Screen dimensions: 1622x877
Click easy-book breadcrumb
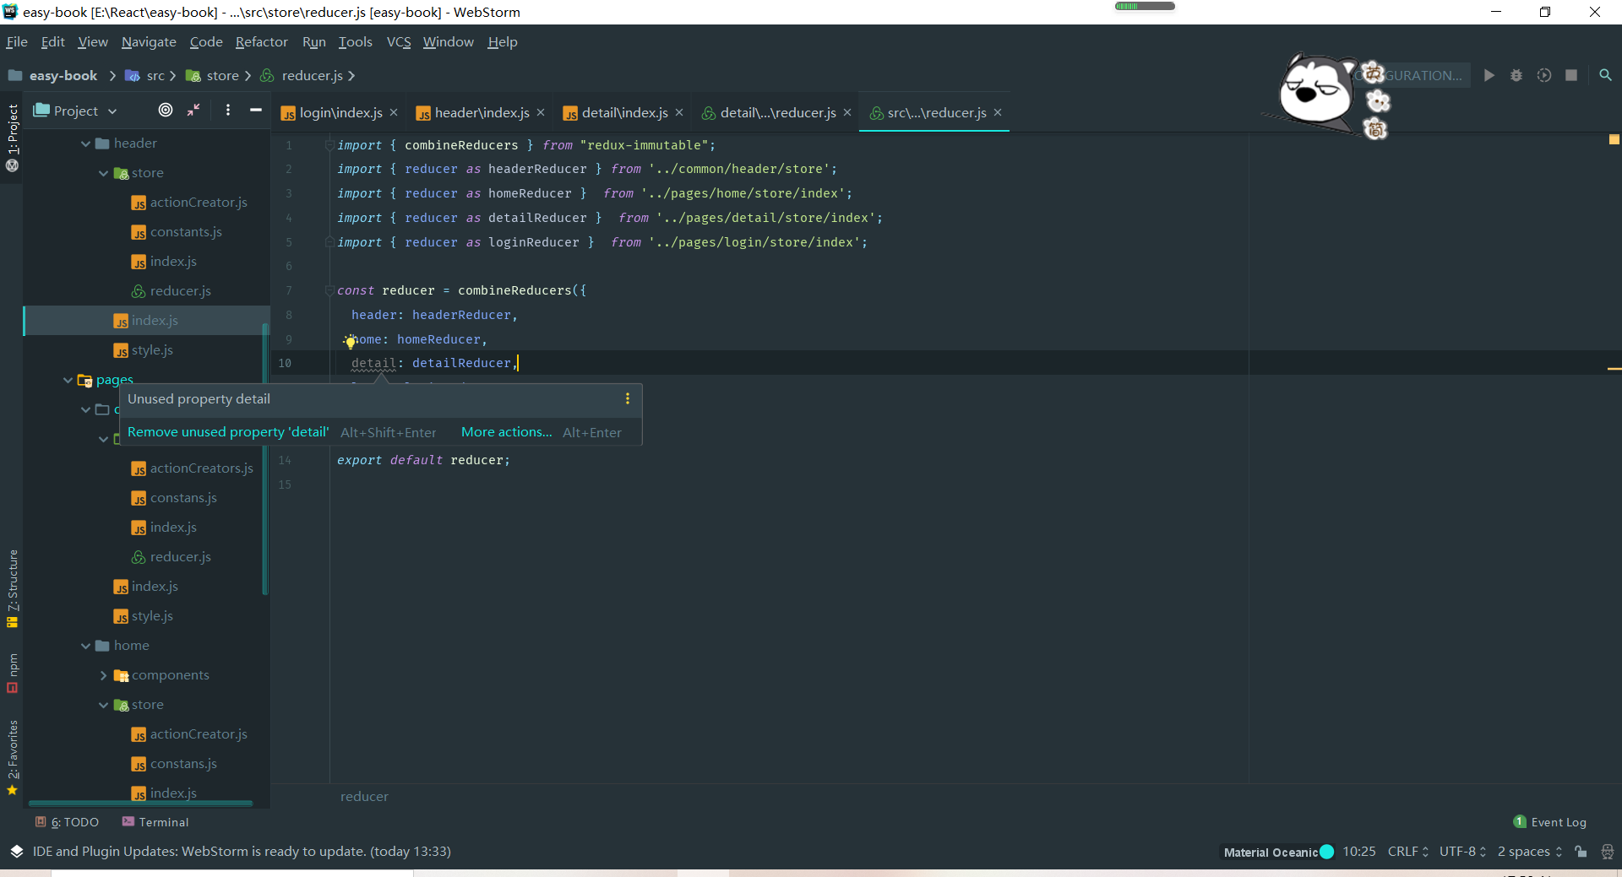(63, 75)
